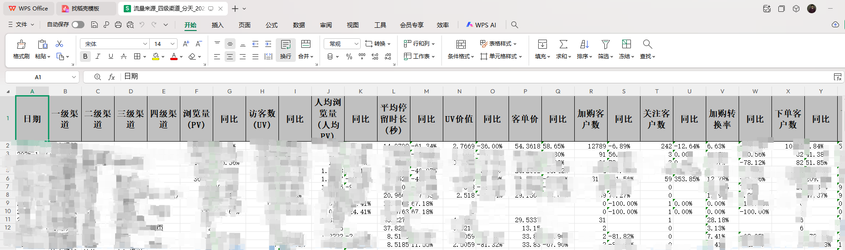Toggle Strikethrough formatting
The height and width of the screenshot is (250, 845).
click(123, 56)
